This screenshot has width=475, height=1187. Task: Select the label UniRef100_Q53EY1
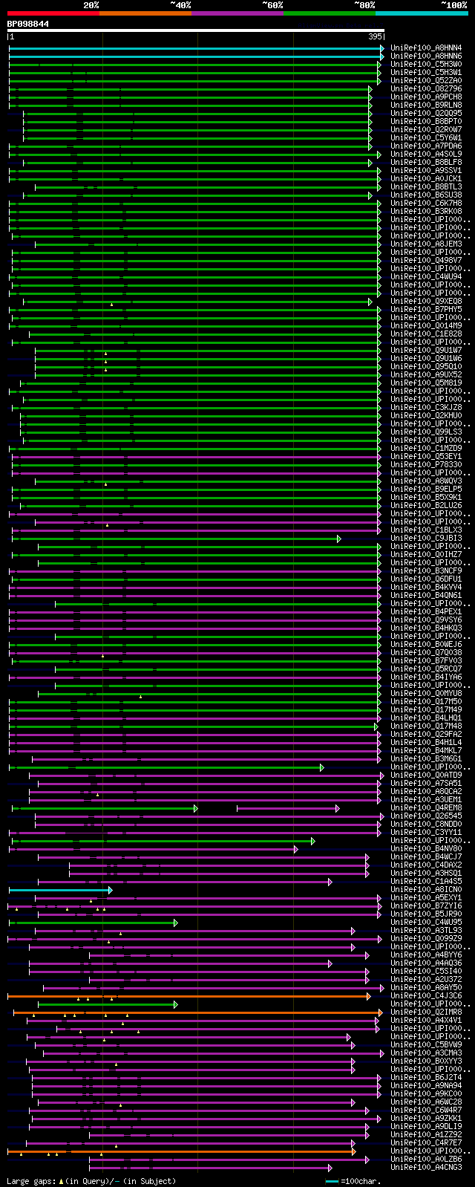426,456
